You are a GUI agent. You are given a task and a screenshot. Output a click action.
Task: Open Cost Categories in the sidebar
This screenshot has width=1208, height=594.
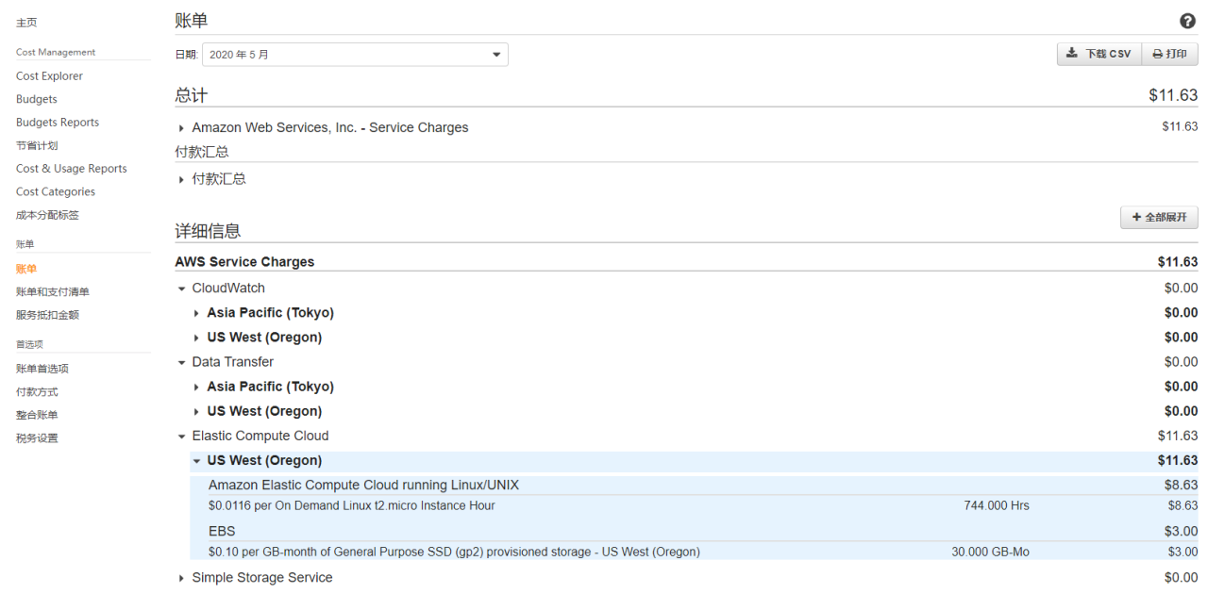[56, 191]
